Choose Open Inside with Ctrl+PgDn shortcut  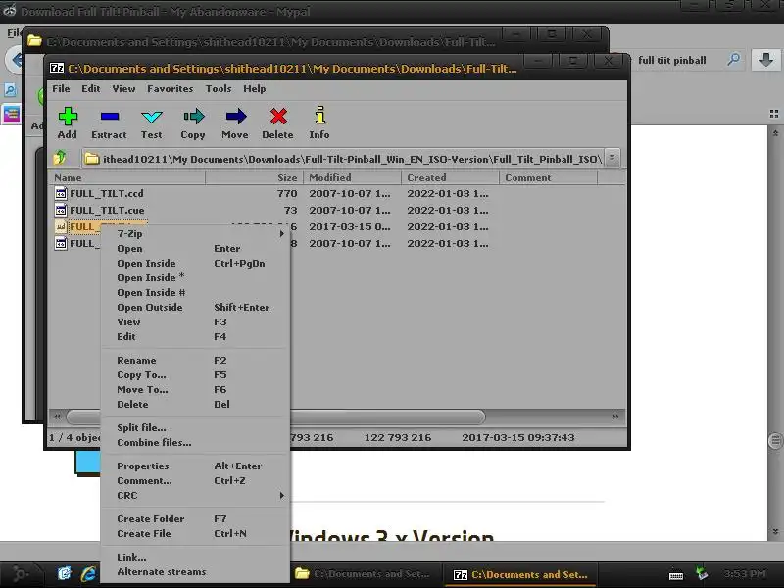[194, 263]
